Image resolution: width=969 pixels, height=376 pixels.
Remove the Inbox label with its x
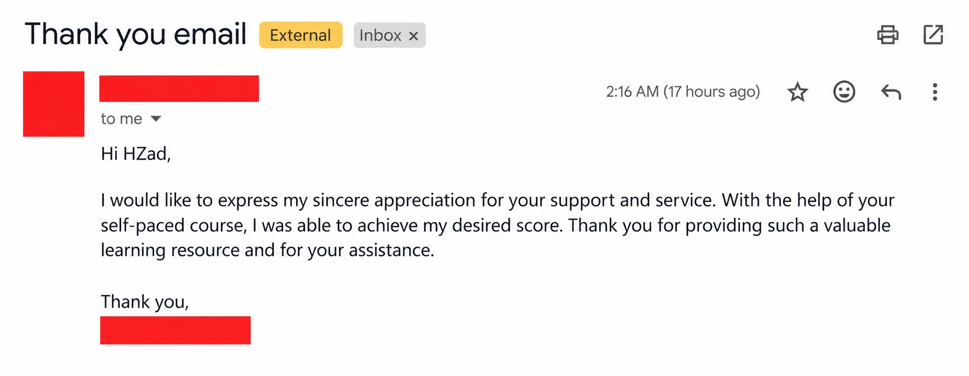pos(413,36)
